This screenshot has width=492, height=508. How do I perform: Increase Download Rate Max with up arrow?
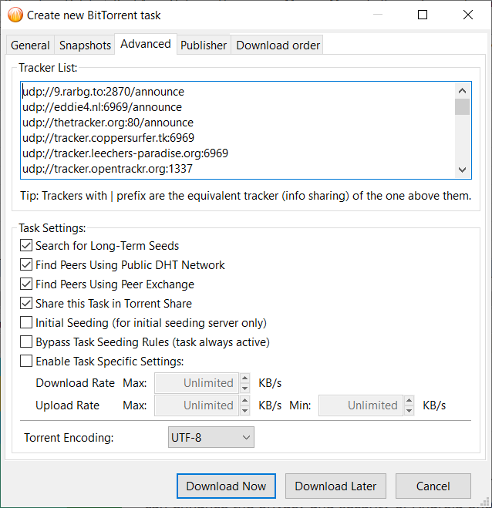click(245, 378)
